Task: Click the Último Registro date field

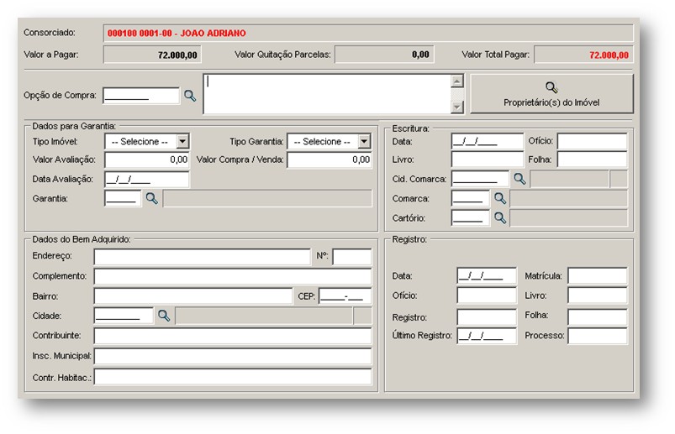Action: [x=487, y=336]
